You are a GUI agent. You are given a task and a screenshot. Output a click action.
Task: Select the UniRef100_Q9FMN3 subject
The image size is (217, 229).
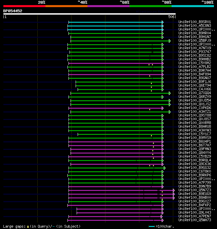[195, 149]
